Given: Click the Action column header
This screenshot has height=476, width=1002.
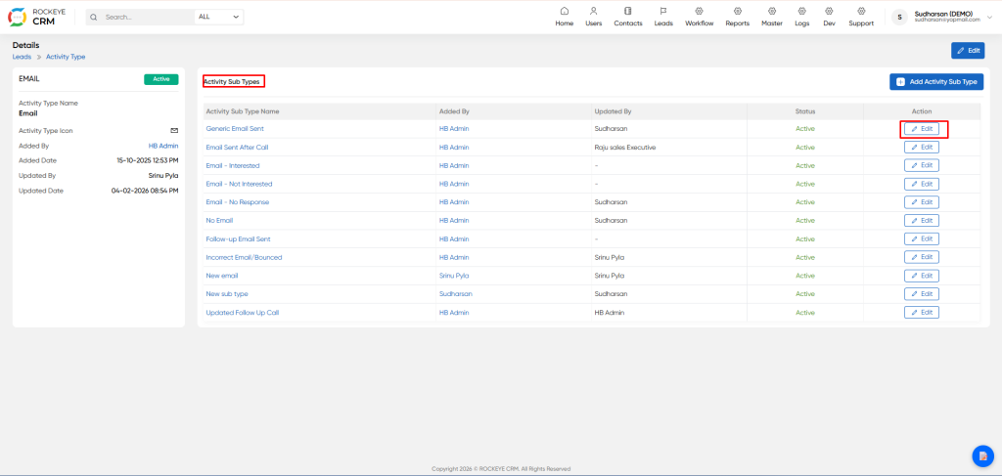Looking at the screenshot, I should [922, 111].
